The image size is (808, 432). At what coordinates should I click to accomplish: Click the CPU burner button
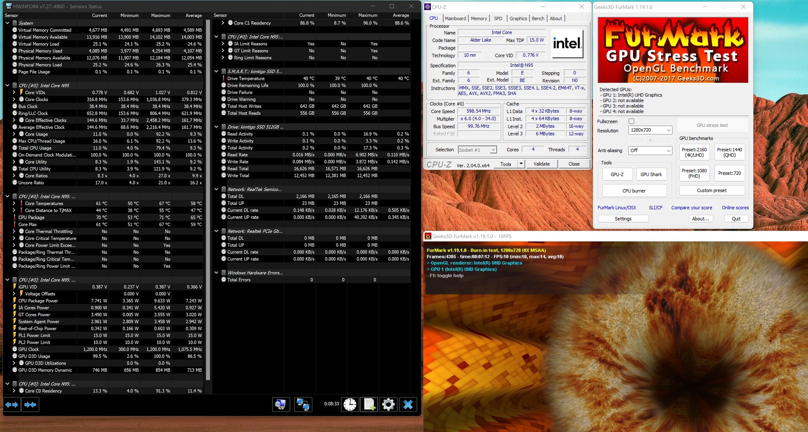(634, 191)
